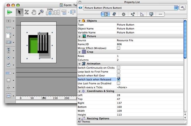
Task: Click the green Run form arrow
Action: 10,12
